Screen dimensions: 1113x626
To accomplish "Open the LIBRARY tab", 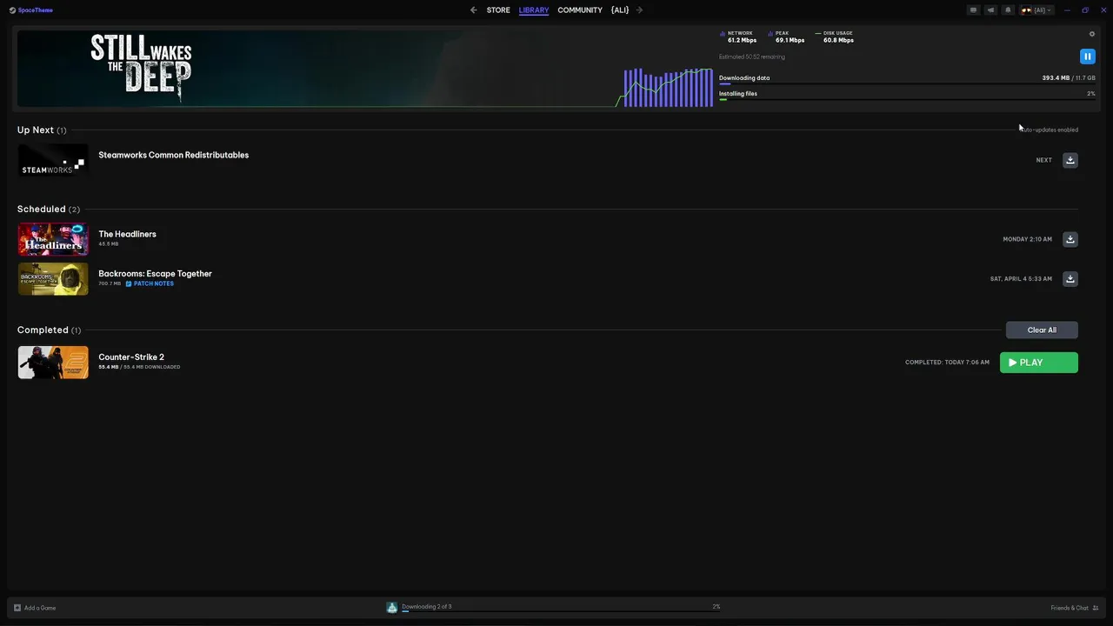I will pyautogui.click(x=534, y=10).
